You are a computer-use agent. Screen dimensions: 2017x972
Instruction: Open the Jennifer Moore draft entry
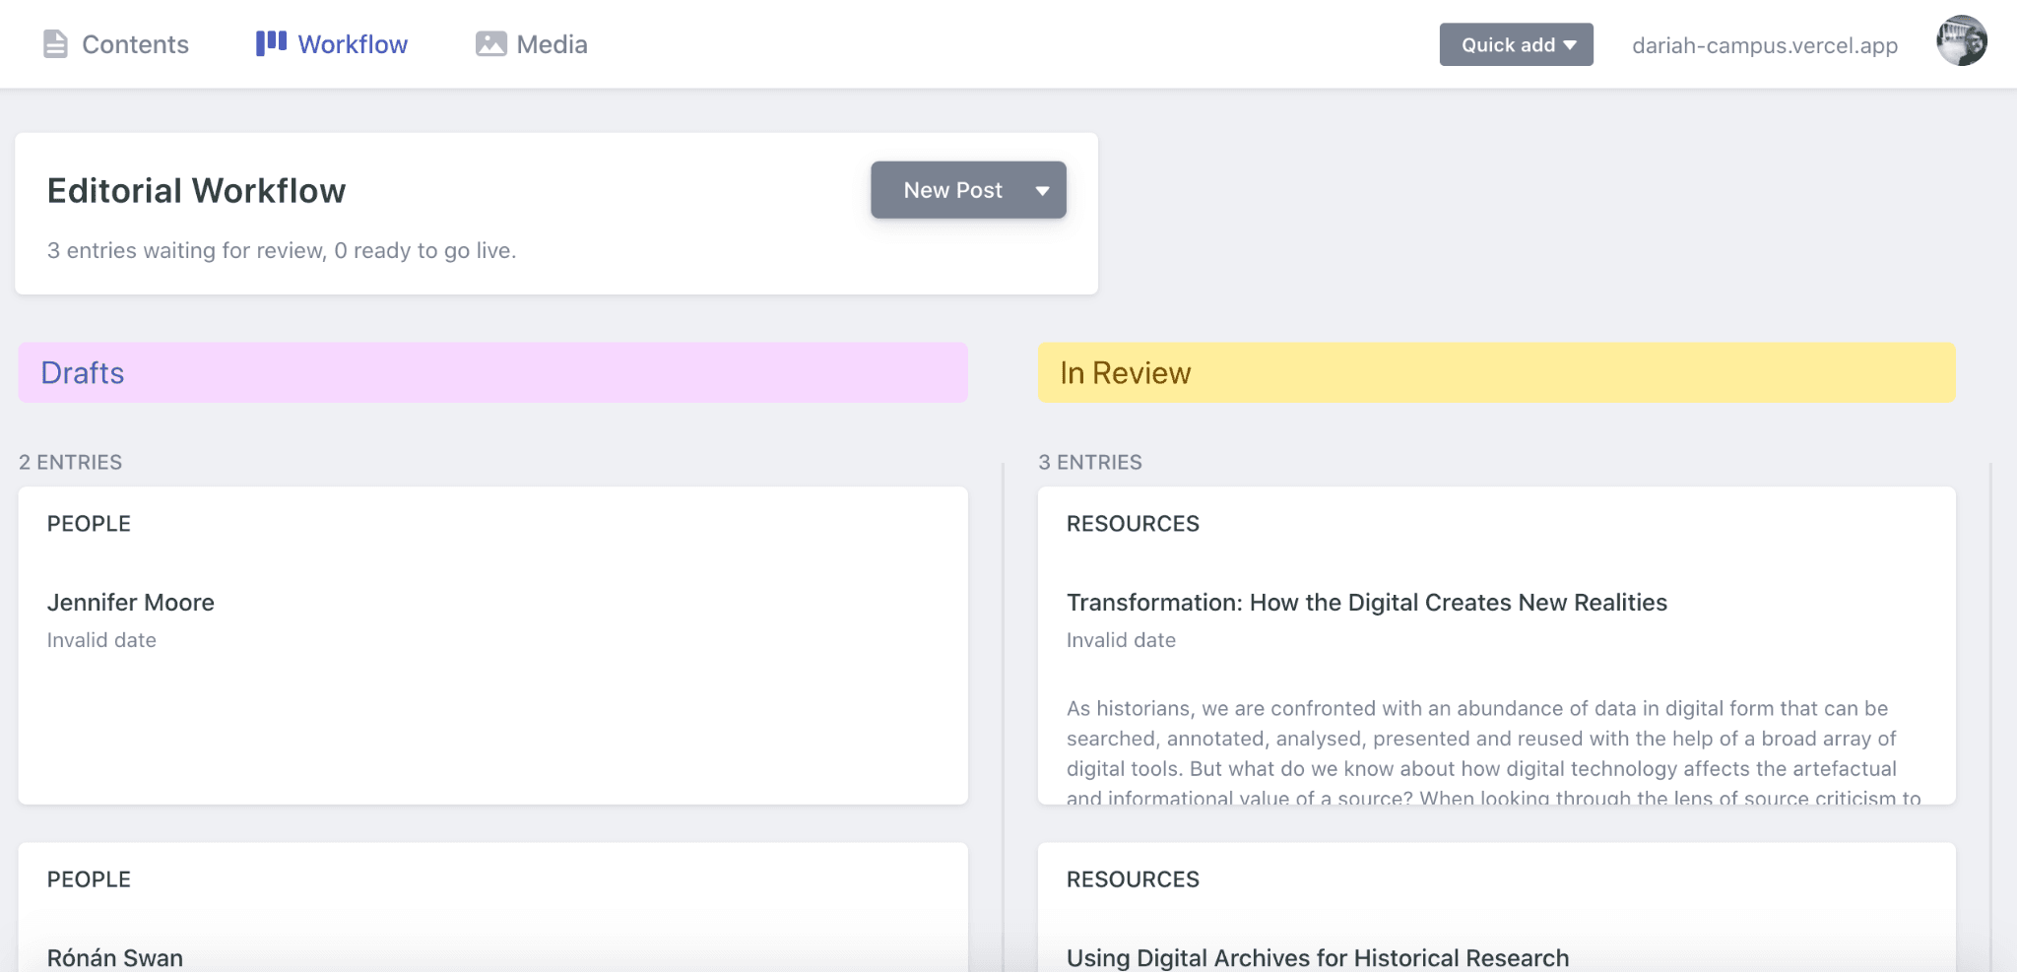coord(131,603)
